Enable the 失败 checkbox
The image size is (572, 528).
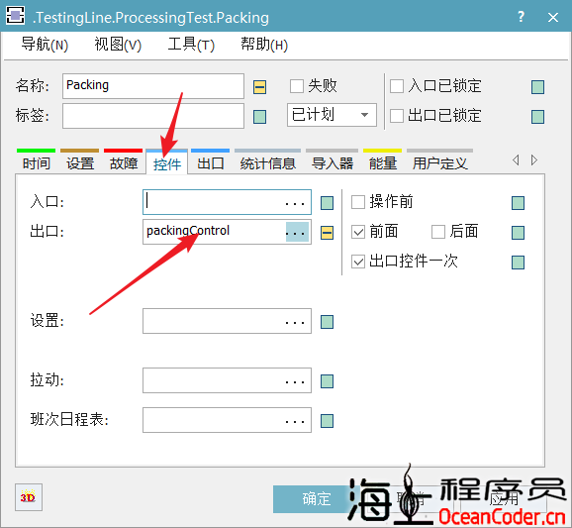point(297,86)
